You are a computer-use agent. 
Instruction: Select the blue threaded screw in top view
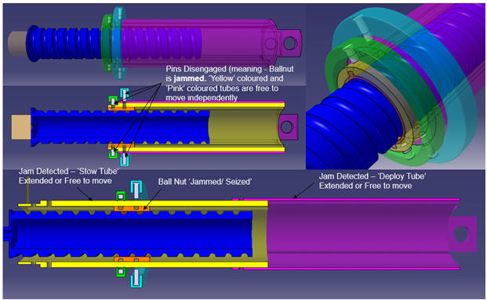coord(64,43)
